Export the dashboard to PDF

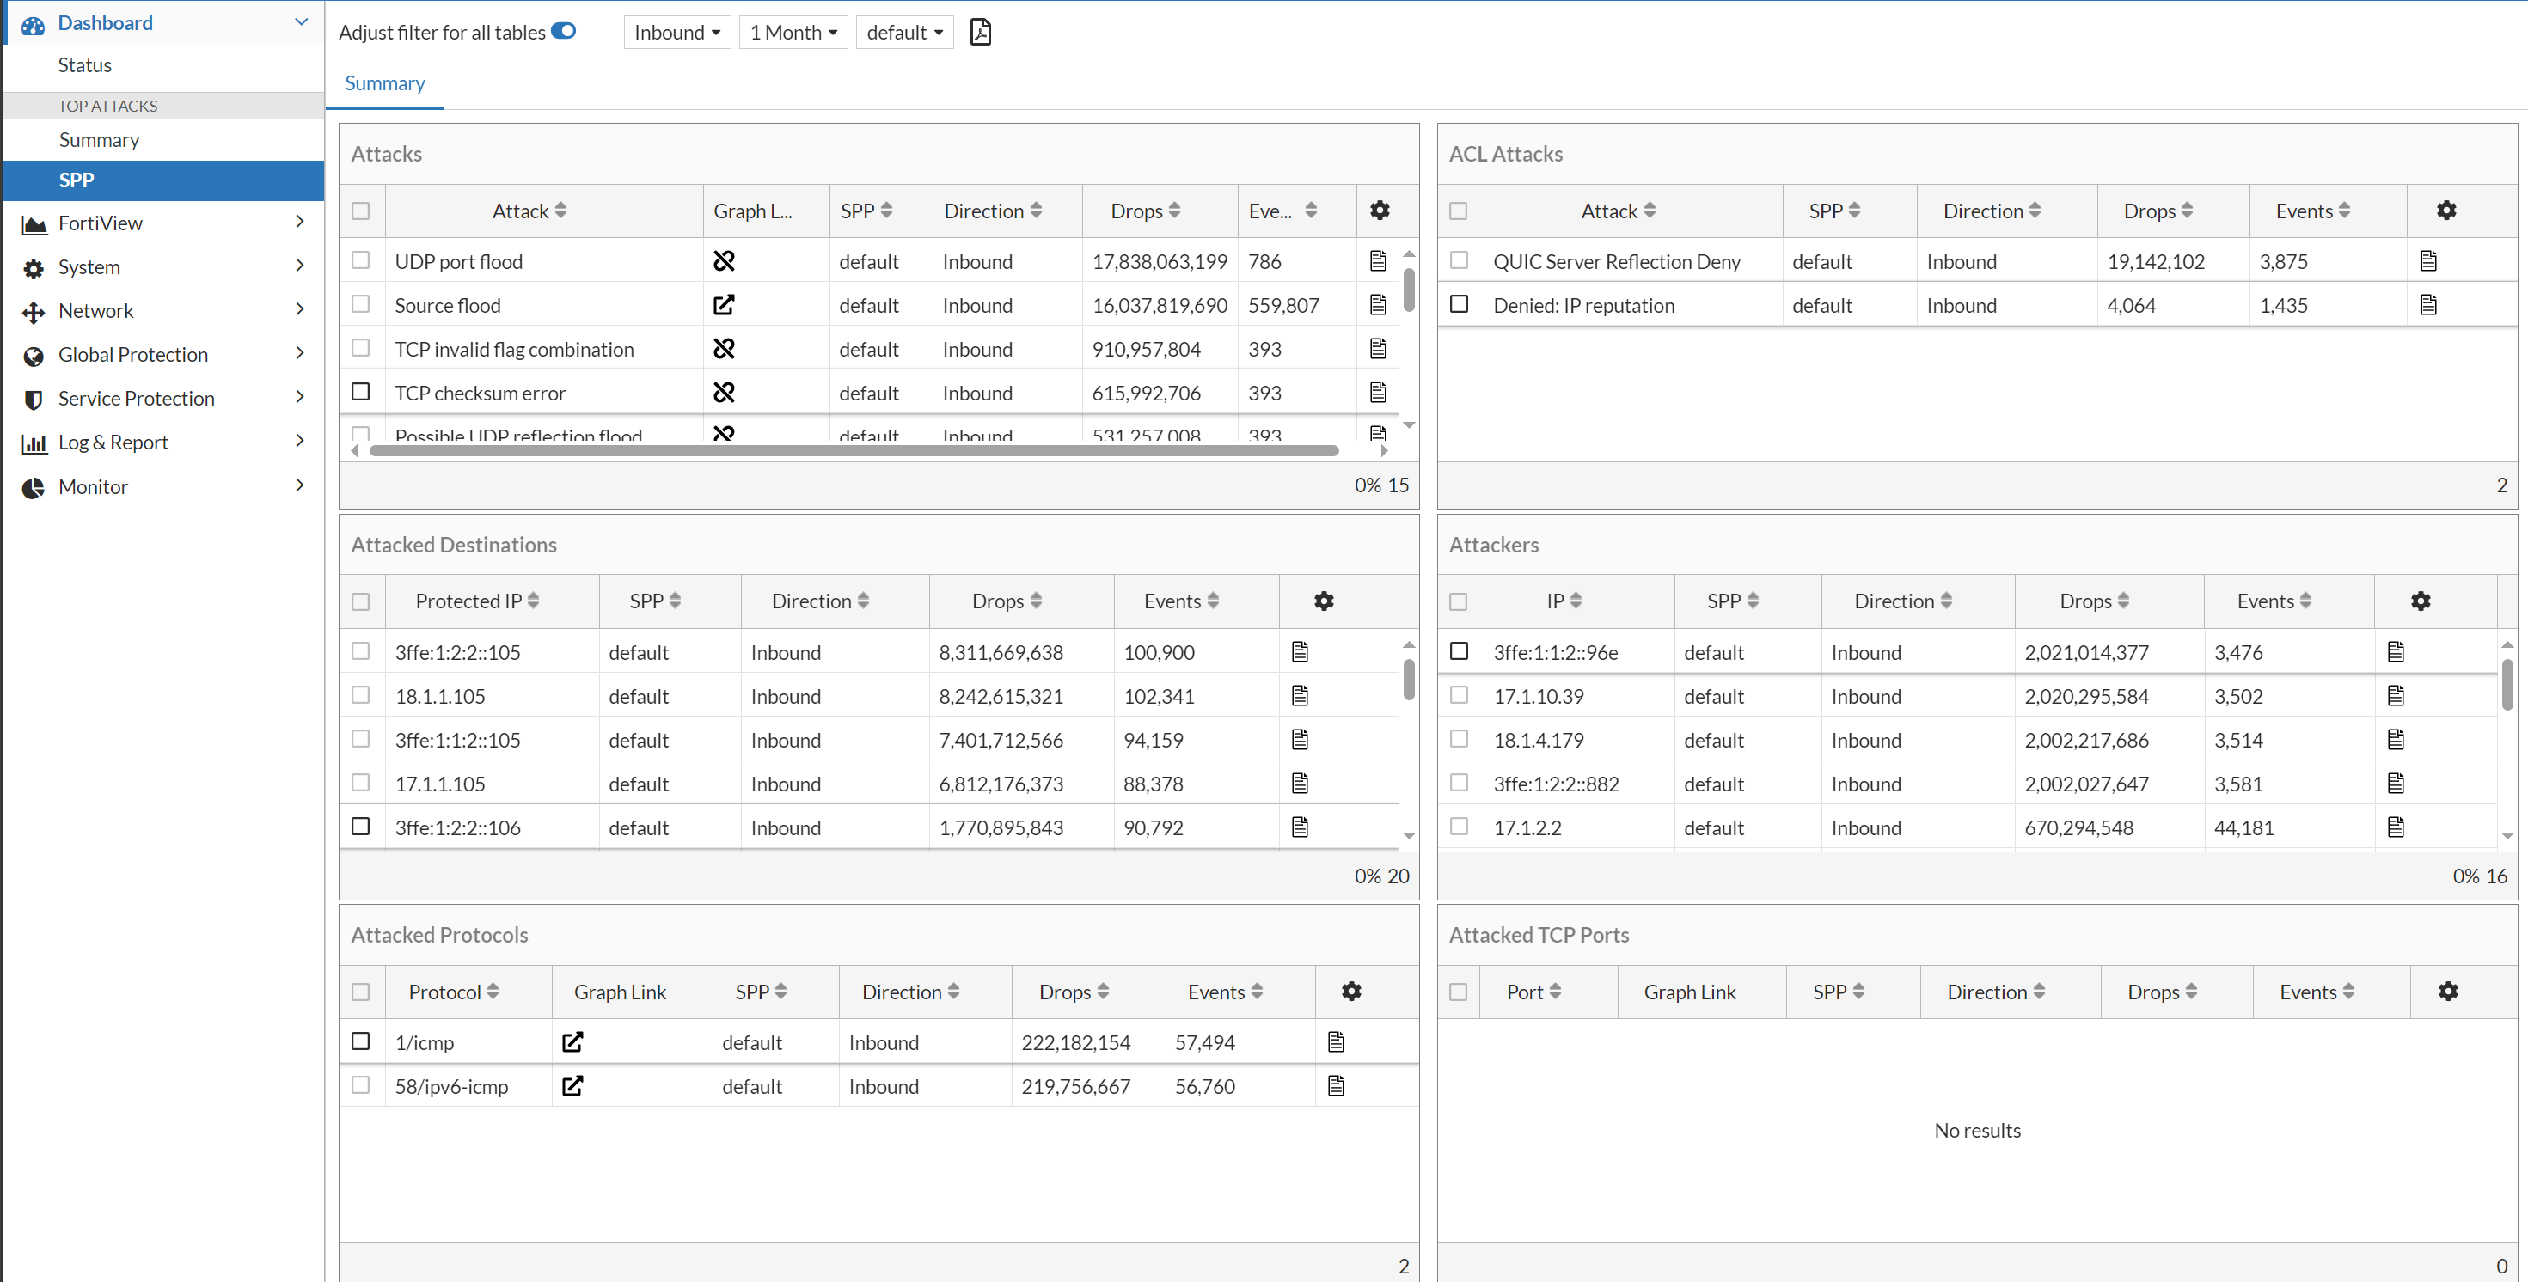tap(981, 32)
